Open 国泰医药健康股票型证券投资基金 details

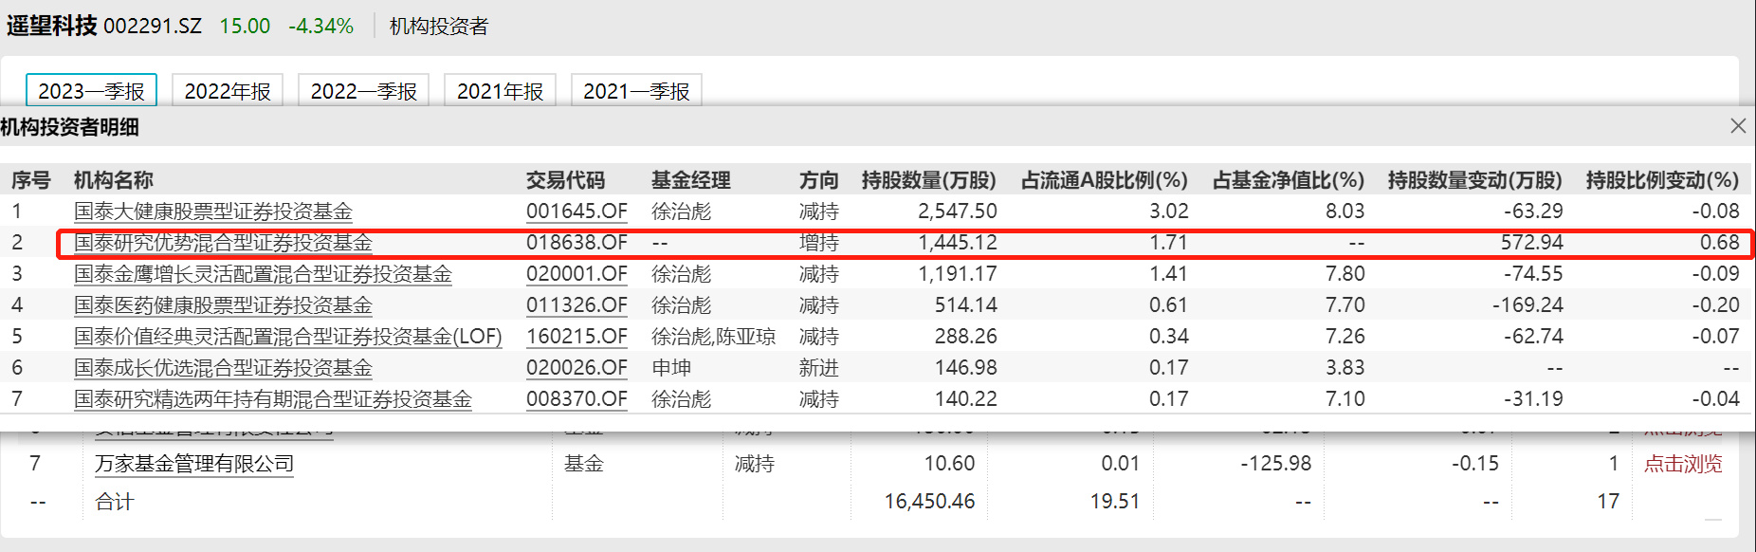tap(223, 305)
